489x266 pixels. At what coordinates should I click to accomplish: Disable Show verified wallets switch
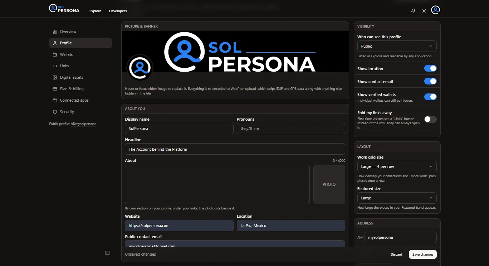tap(430, 97)
